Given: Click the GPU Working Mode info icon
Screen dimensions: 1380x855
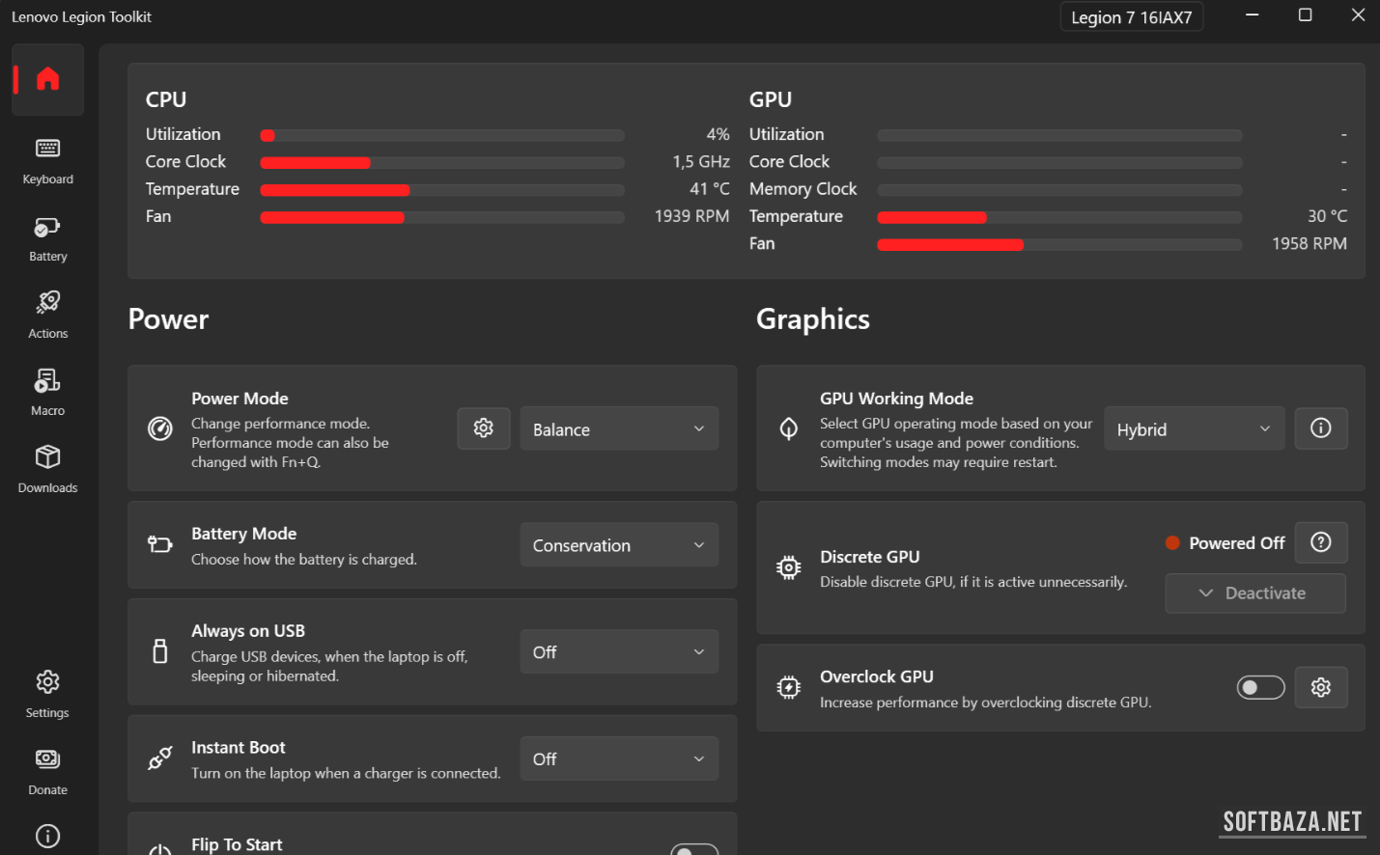Looking at the screenshot, I should (x=1320, y=428).
